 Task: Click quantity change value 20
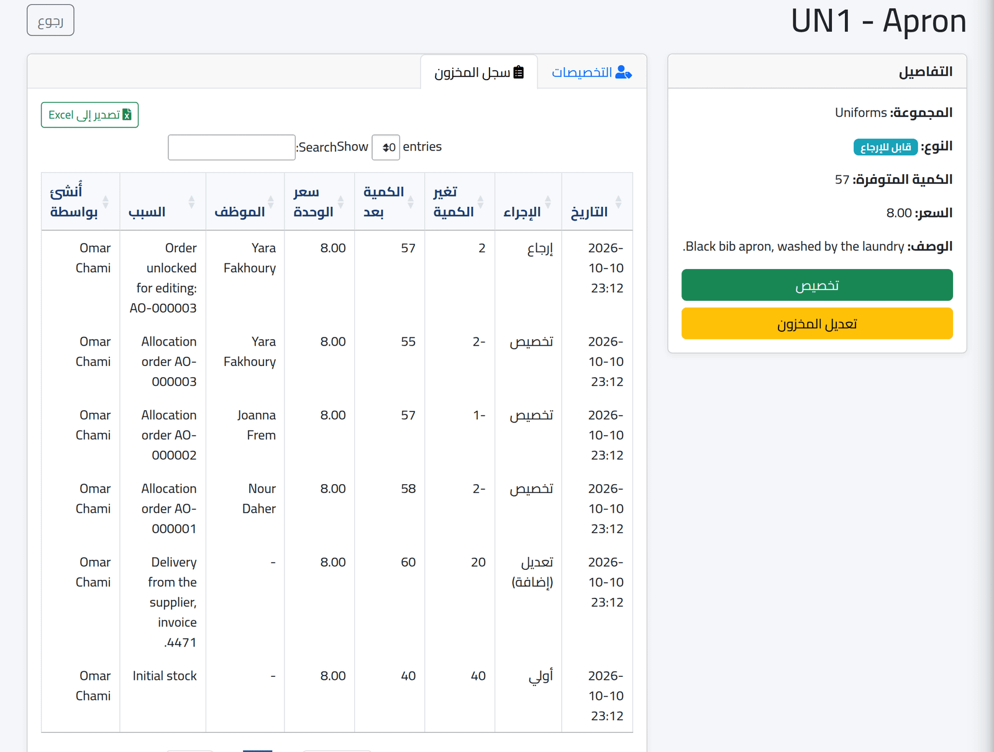pos(478,562)
